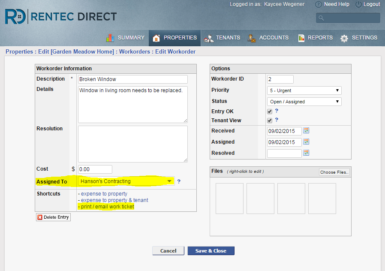Screen dimensions: 385x271
Task: Expand the Priority dropdown
Action: click(304, 90)
